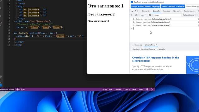
Task: Place cursor on the console.log code line
Action: click(x=50, y=36)
